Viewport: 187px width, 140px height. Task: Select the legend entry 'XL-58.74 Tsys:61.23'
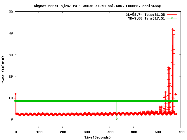click(146, 15)
